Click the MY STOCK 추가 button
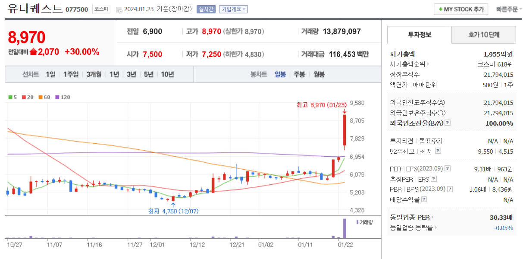The width and height of the screenshot is (523, 259). (x=461, y=9)
